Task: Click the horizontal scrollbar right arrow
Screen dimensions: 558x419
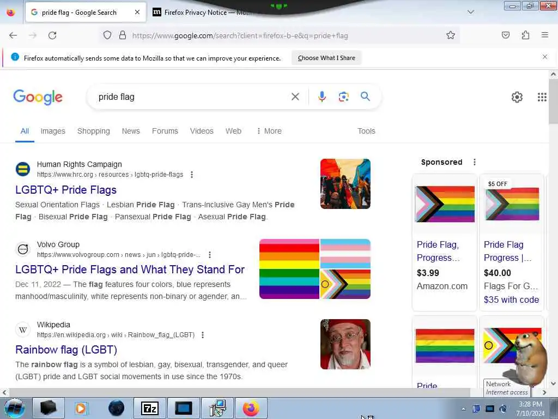Action: (x=544, y=392)
